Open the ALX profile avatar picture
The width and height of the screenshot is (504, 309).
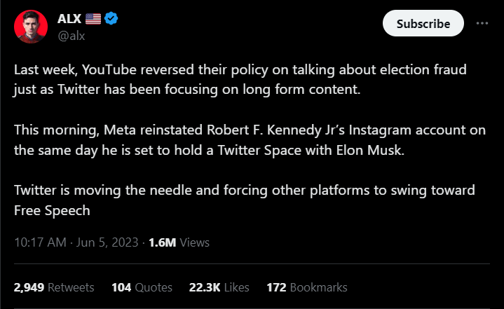29,25
